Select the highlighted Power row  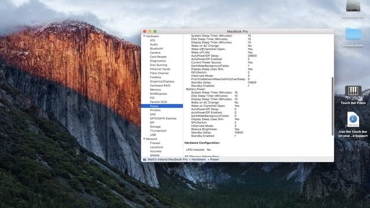(162, 106)
